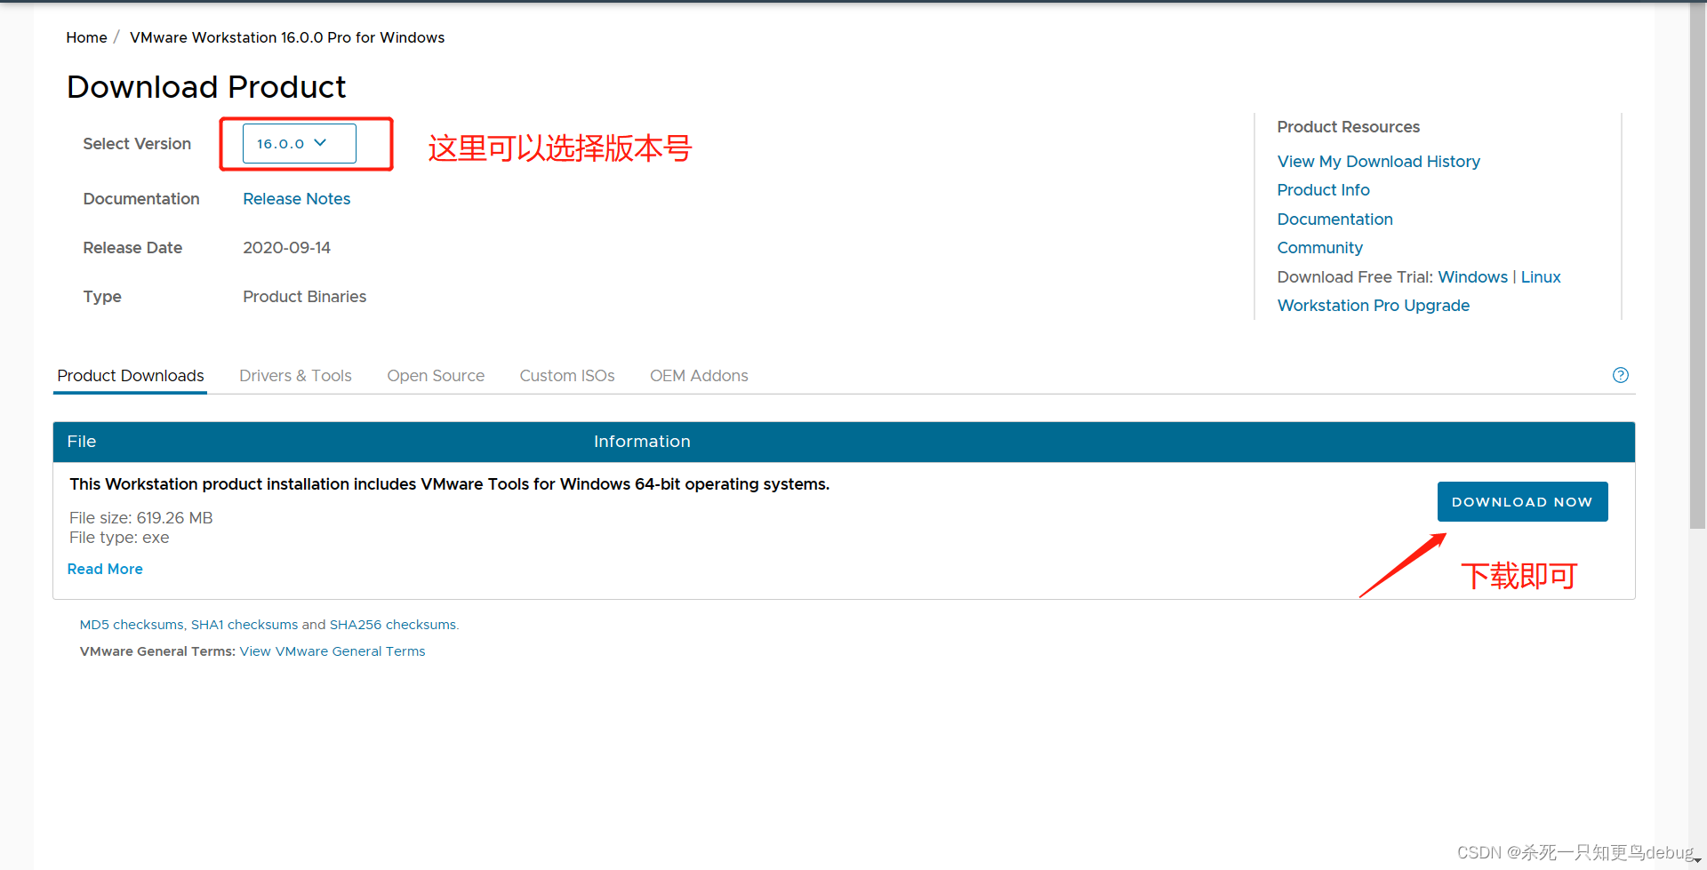Switch to Drivers & Tools tab
1707x870 pixels.
click(295, 376)
